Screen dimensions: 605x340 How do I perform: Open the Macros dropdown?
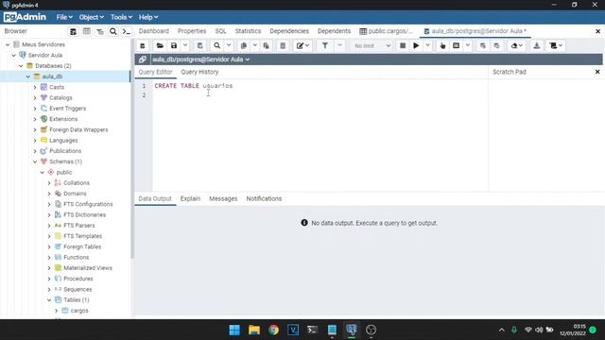(556, 46)
